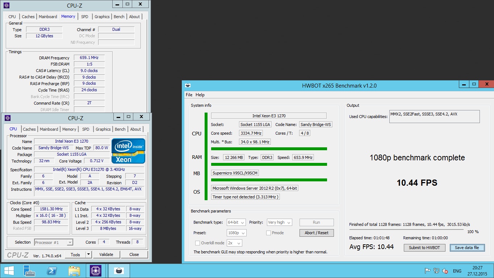The width and height of the screenshot is (494, 278).
Task: Click Save data file button
Action: point(467,248)
